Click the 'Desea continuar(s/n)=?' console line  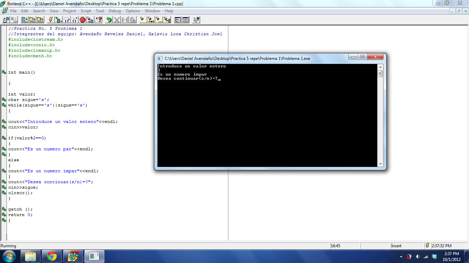pos(188,78)
